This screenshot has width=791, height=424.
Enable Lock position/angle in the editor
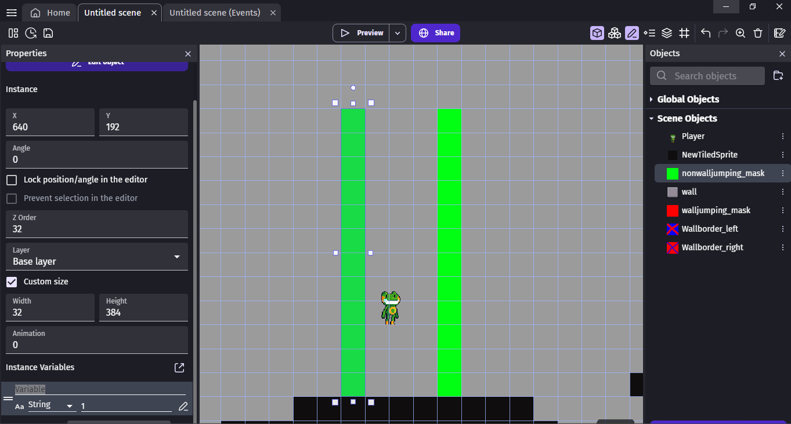[12, 180]
